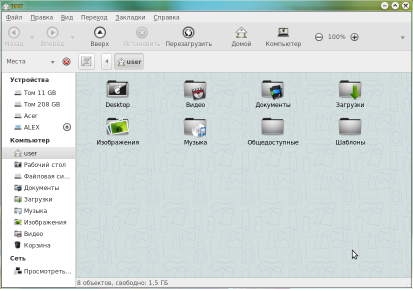
Task: Expand the Forward (Вперёд) history dropdown arrow
Action: pos(72,37)
